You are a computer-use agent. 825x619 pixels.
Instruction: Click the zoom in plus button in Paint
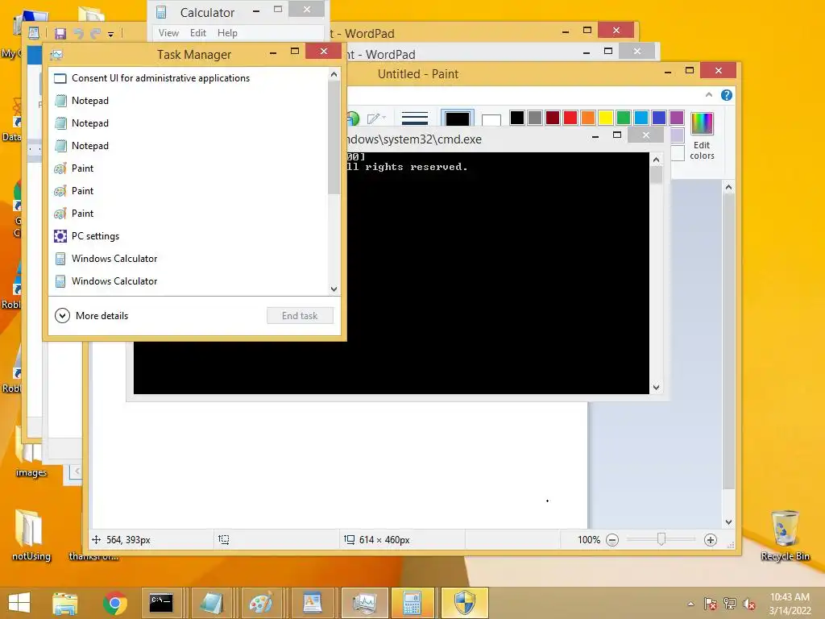pyautogui.click(x=711, y=540)
